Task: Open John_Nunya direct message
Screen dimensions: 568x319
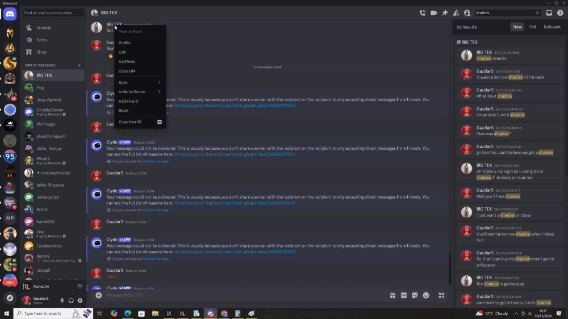Action: [x=53, y=149]
